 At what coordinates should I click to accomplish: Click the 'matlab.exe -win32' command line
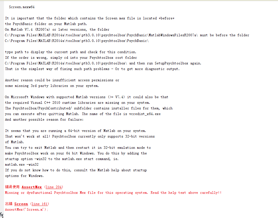click(22, 165)
